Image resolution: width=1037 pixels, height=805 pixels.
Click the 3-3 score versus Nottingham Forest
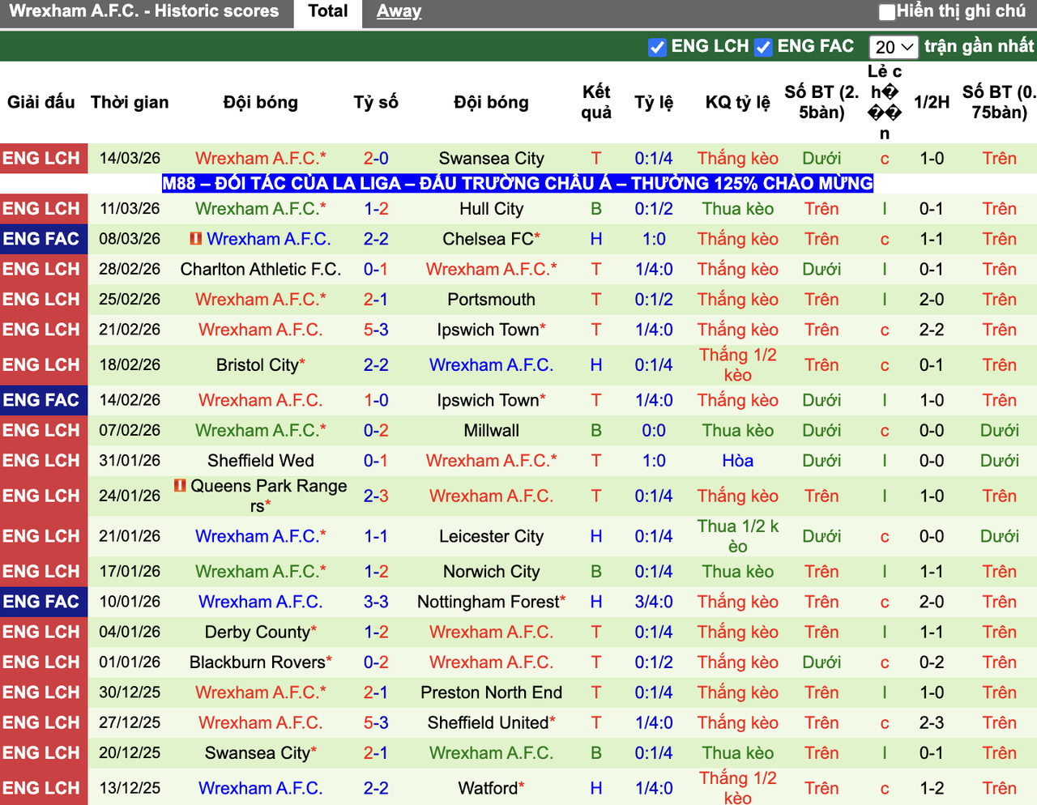pyautogui.click(x=376, y=602)
